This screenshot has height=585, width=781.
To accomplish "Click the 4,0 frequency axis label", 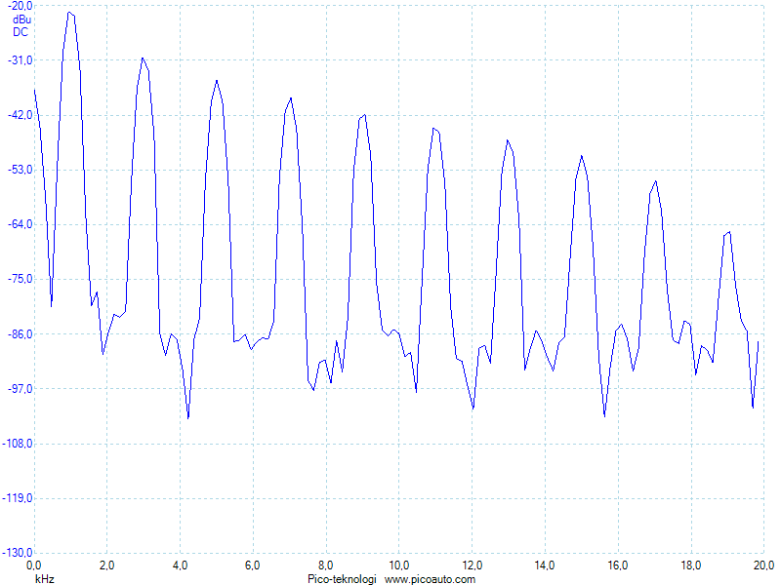I will pos(180,565).
